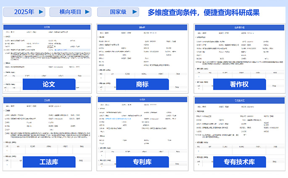Click the arrow icon beside 横向项目
288x178 pixels.
click(x=87, y=12)
